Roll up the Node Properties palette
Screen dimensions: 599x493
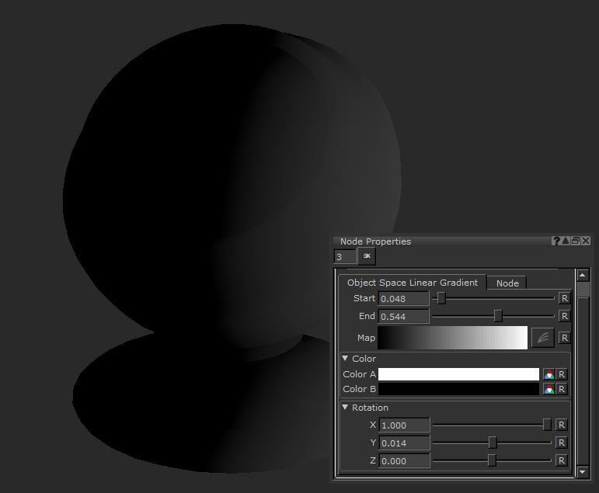click(x=566, y=241)
